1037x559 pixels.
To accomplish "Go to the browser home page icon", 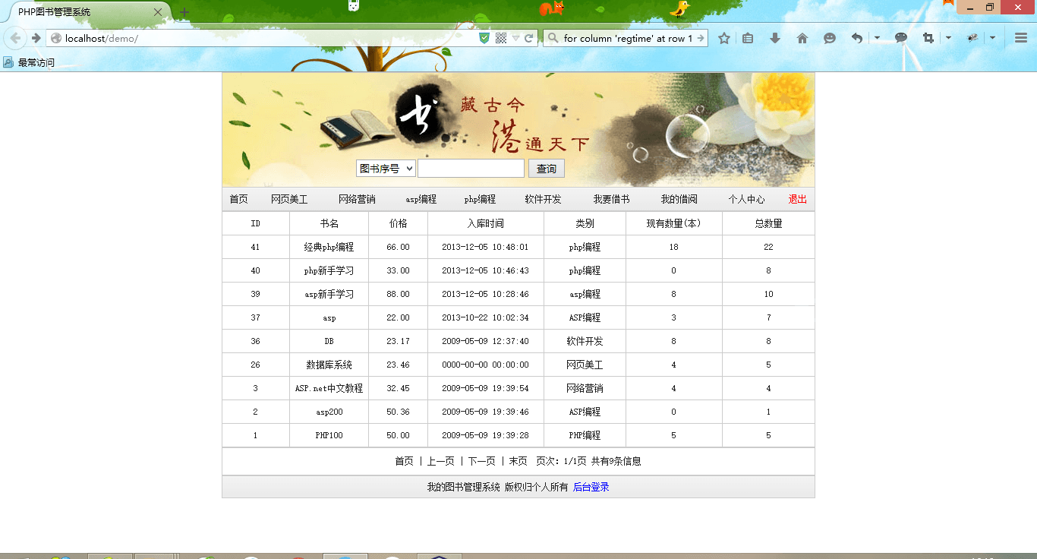I will (x=802, y=38).
